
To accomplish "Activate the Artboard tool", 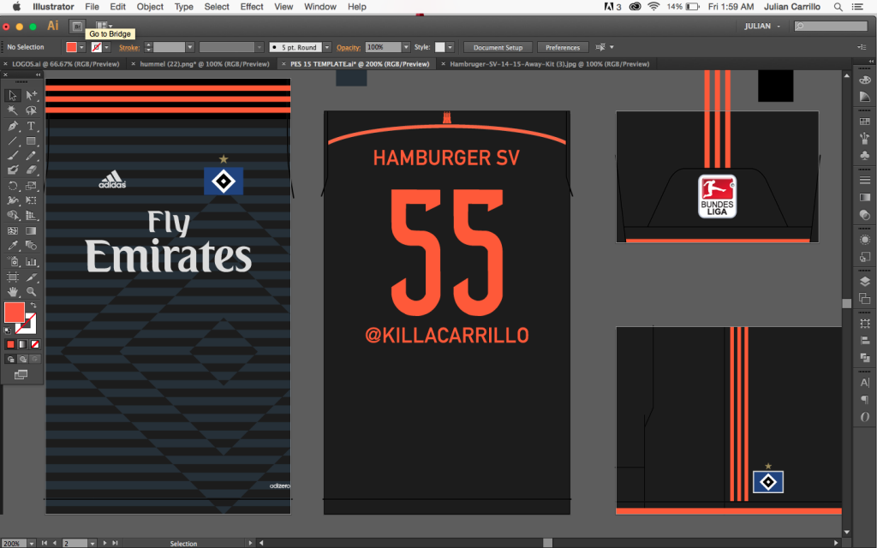I will tap(12, 277).
